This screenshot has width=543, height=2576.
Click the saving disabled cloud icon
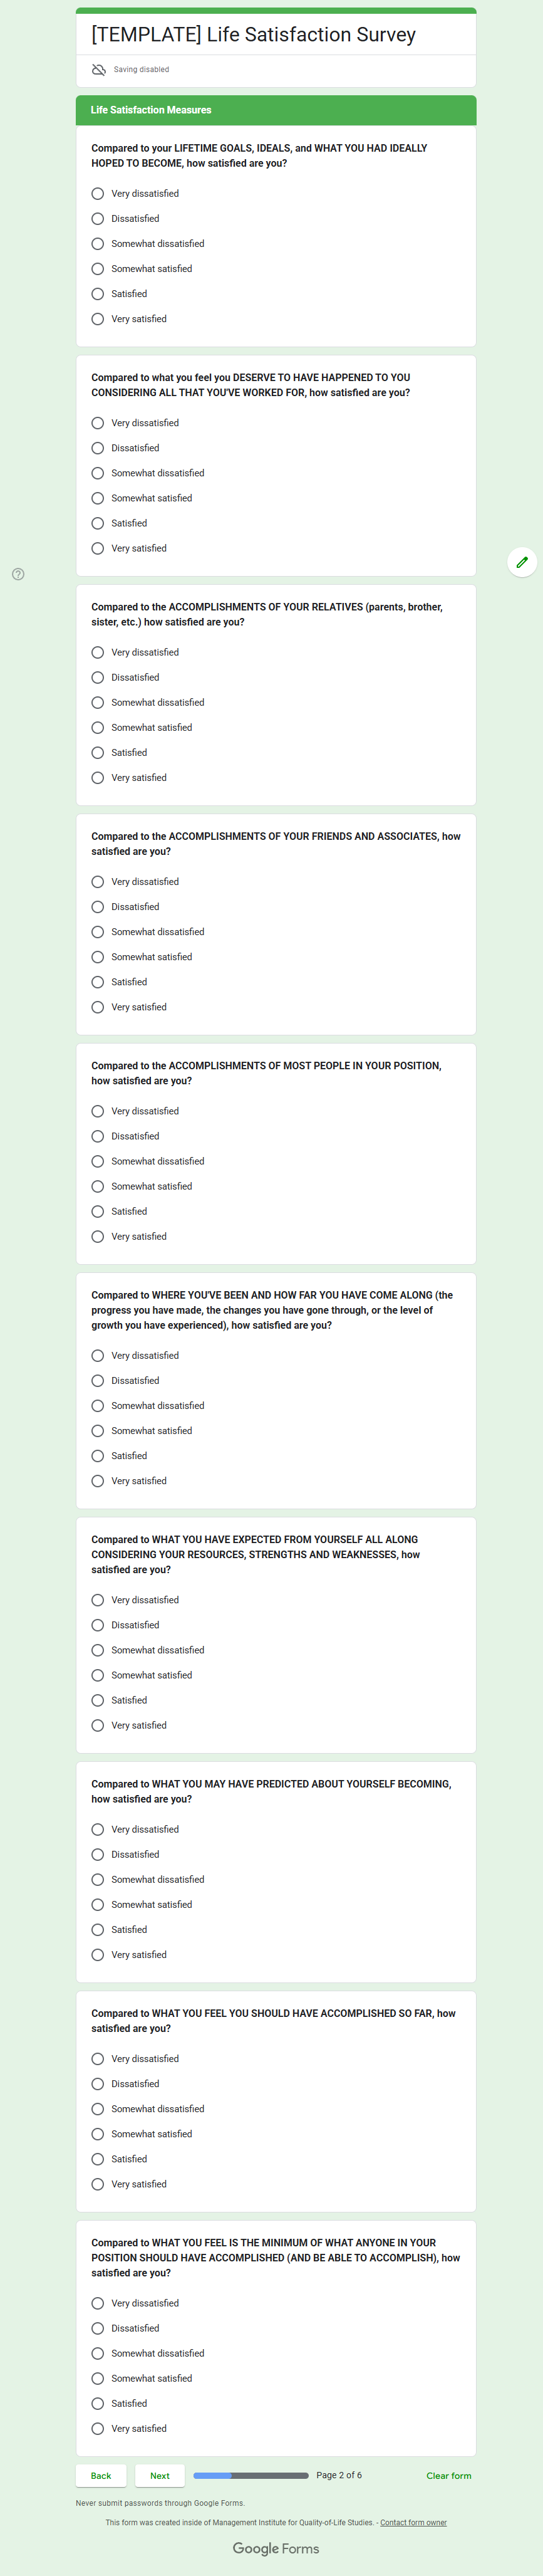99,70
